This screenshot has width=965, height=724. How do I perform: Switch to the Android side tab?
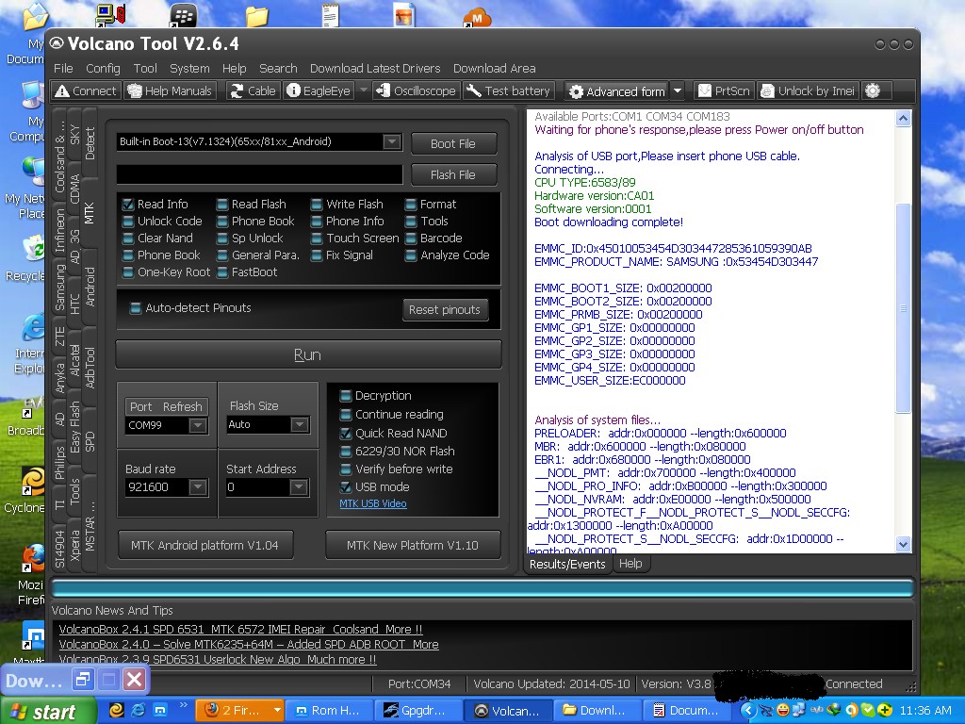pos(90,287)
